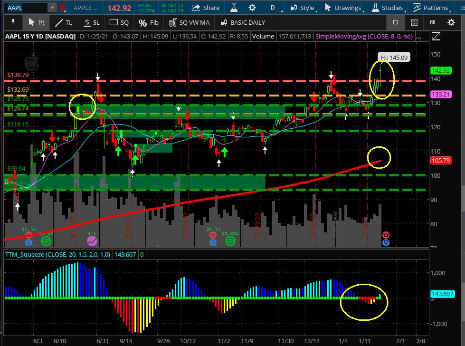Click the $99.94 price level label
Screen dimensions: 465x346
point(16,169)
